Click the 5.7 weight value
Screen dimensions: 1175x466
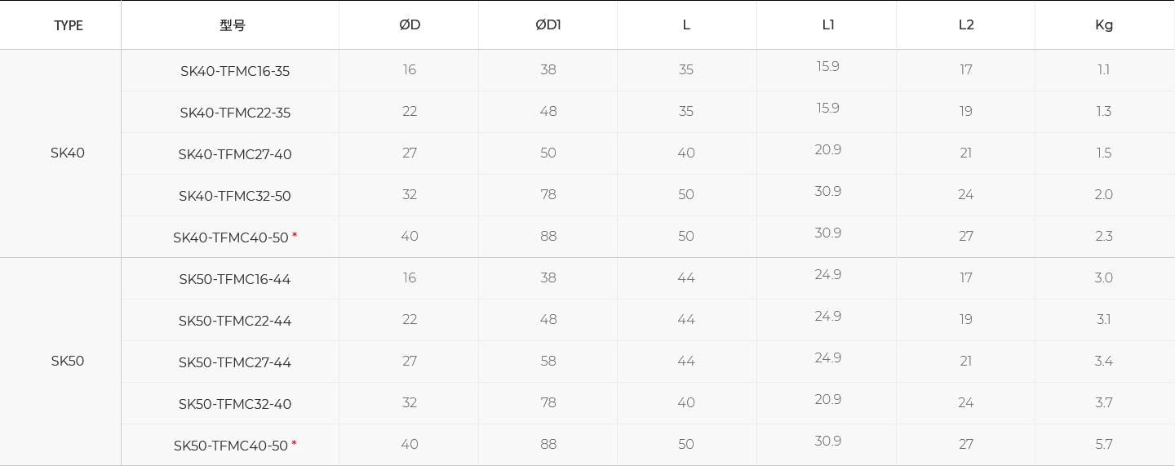pos(1104,445)
